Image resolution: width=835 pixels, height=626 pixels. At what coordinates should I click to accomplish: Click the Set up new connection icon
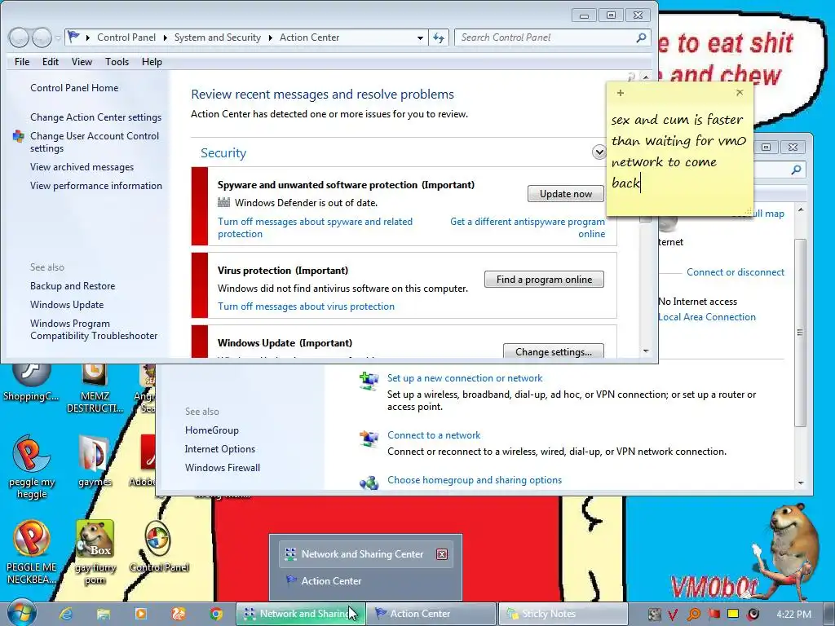(x=369, y=381)
